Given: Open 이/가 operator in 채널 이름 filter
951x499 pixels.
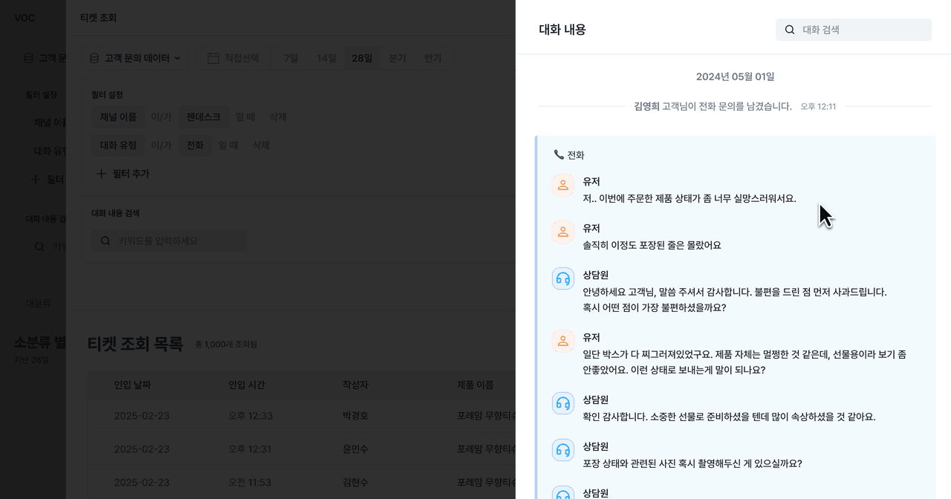Looking at the screenshot, I should pyautogui.click(x=161, y=117).
